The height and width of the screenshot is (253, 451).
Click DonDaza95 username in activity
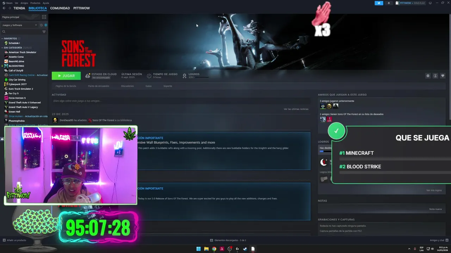66,120
